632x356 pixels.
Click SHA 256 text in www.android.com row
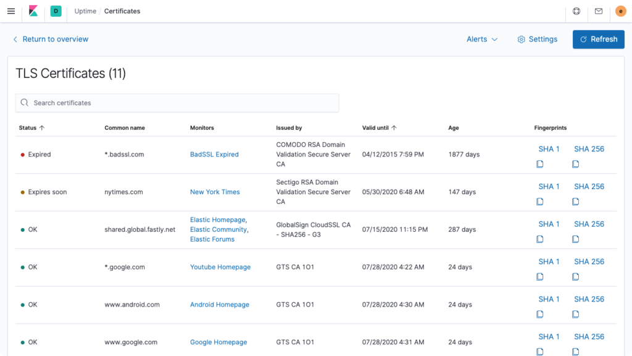click(x=589, y=299)
